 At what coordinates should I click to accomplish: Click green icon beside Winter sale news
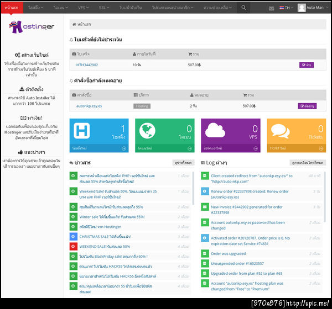coord(73,217)
